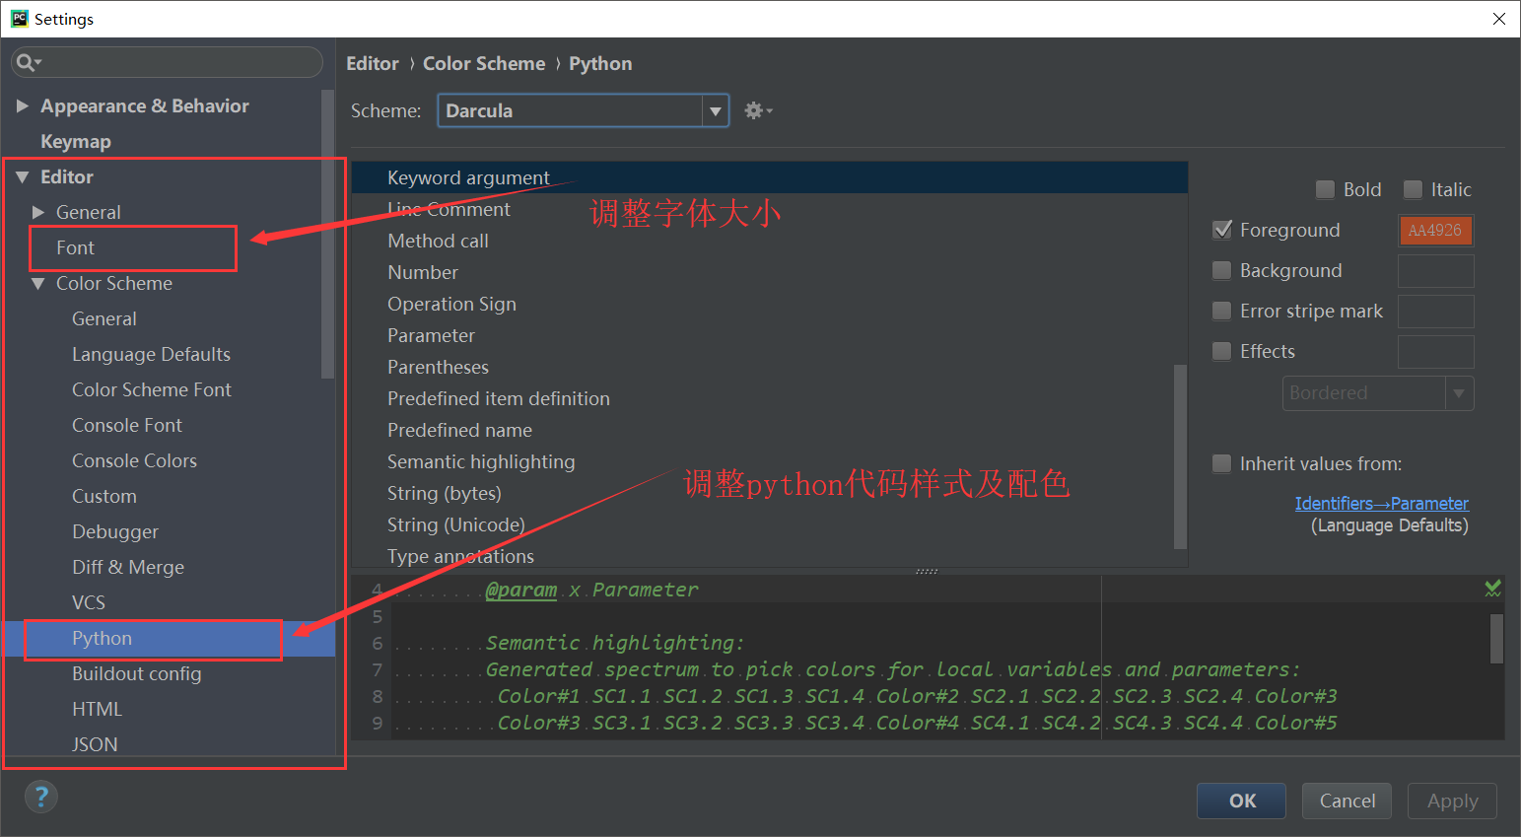Click the PyCharm logo in the title bar

tap(18, 18)
